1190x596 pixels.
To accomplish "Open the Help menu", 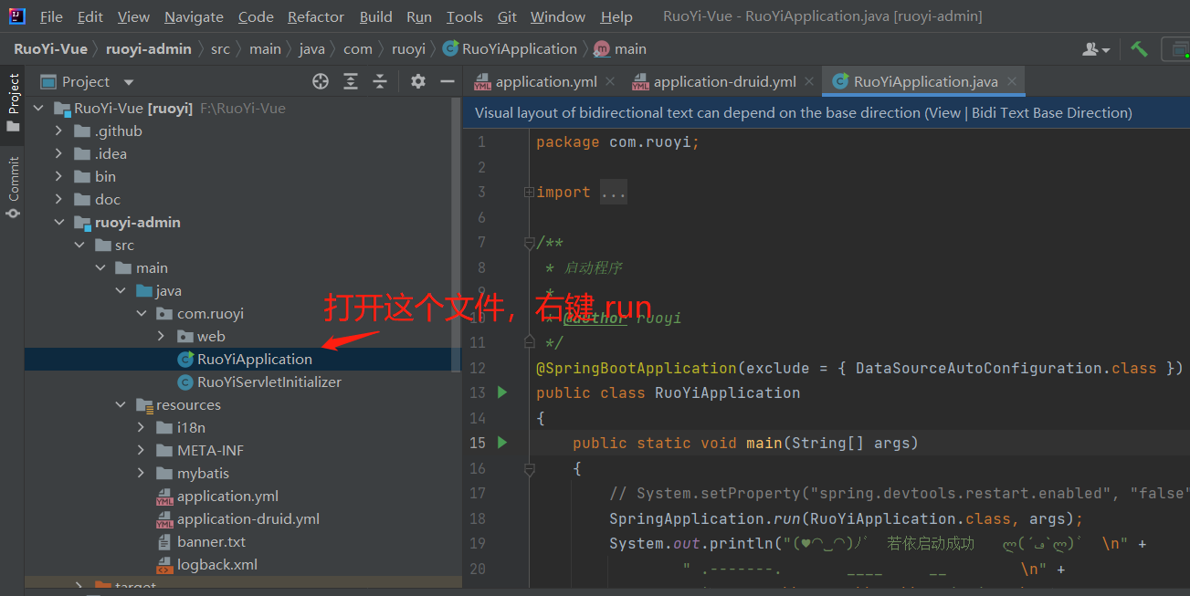I will click(616, 16).
